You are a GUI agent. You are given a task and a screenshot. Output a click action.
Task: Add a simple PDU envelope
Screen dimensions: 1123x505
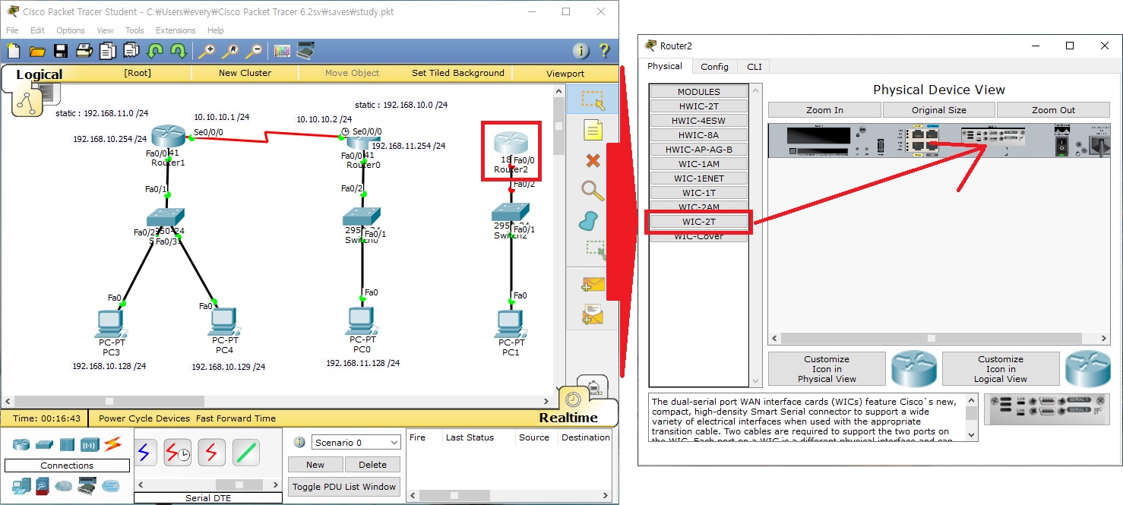tap(593, 285)
